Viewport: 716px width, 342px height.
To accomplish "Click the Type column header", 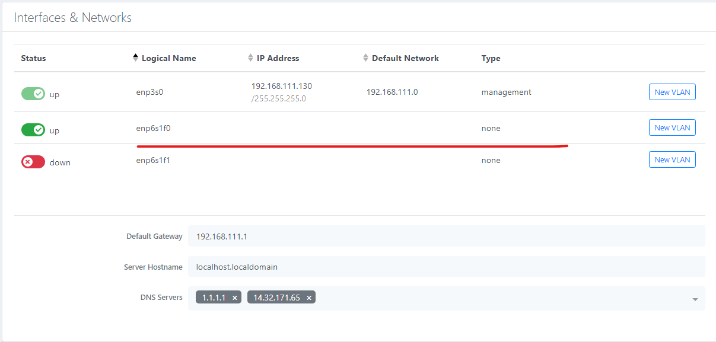I will [491, 58].
